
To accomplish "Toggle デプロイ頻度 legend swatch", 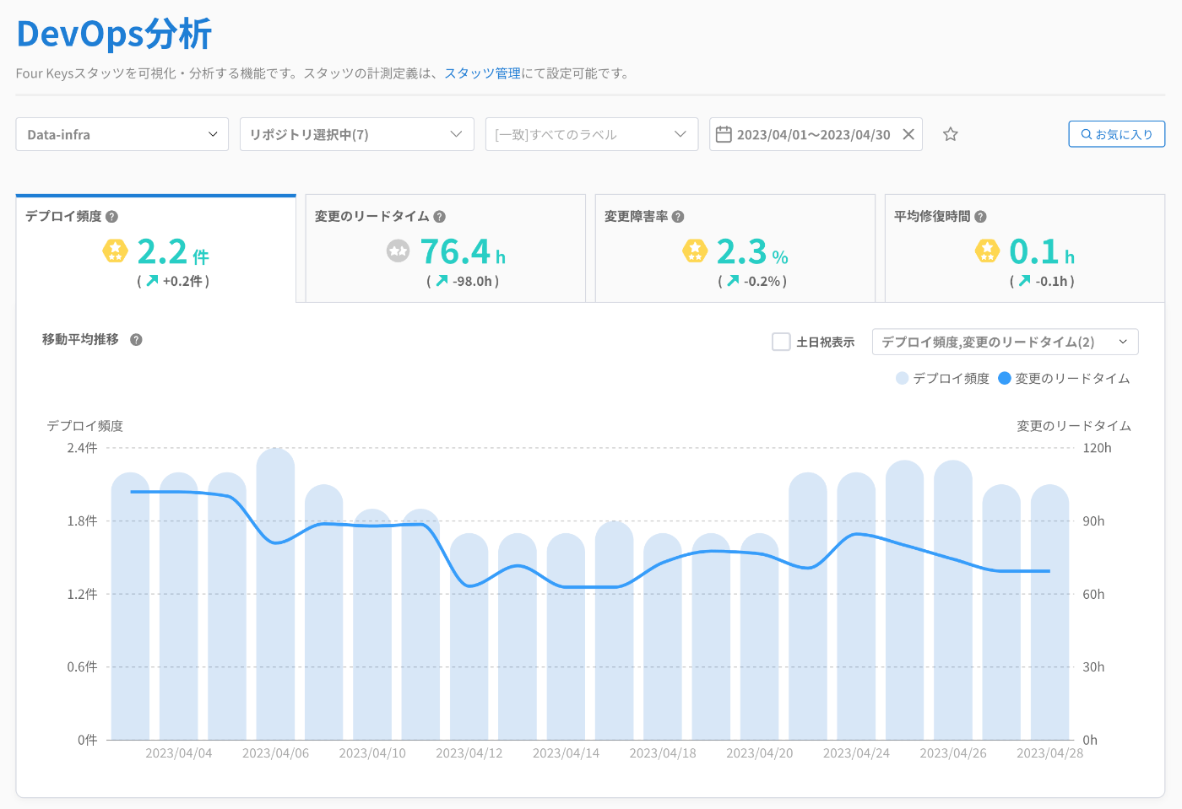I will coord(903,378).
